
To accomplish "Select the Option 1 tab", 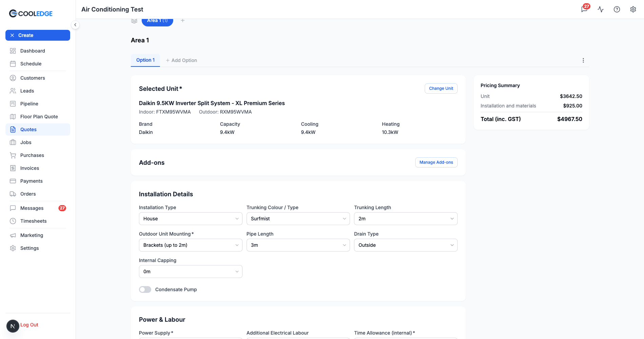I will (145, 60).
